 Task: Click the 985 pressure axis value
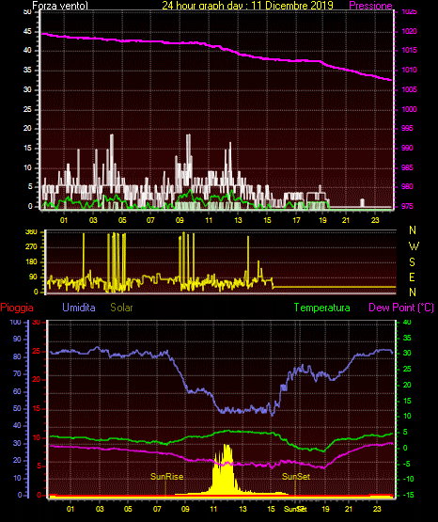(407, 167)
